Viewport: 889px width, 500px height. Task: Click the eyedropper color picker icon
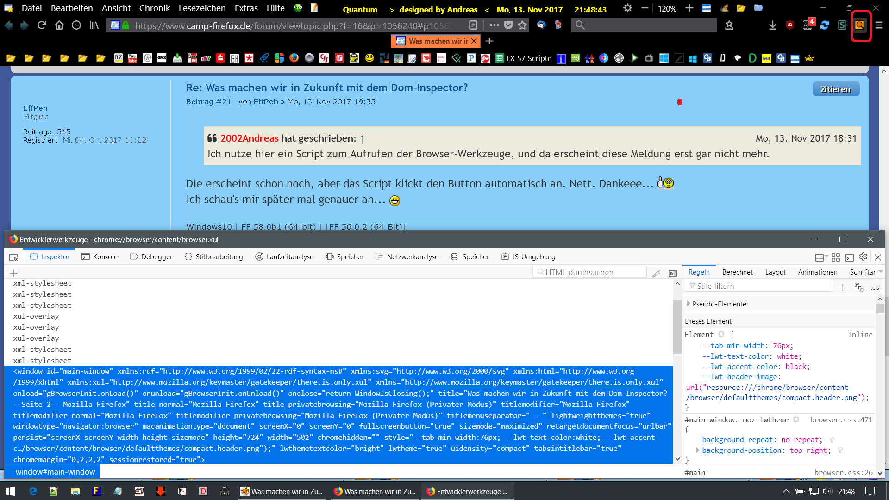(x=656, y=274)
